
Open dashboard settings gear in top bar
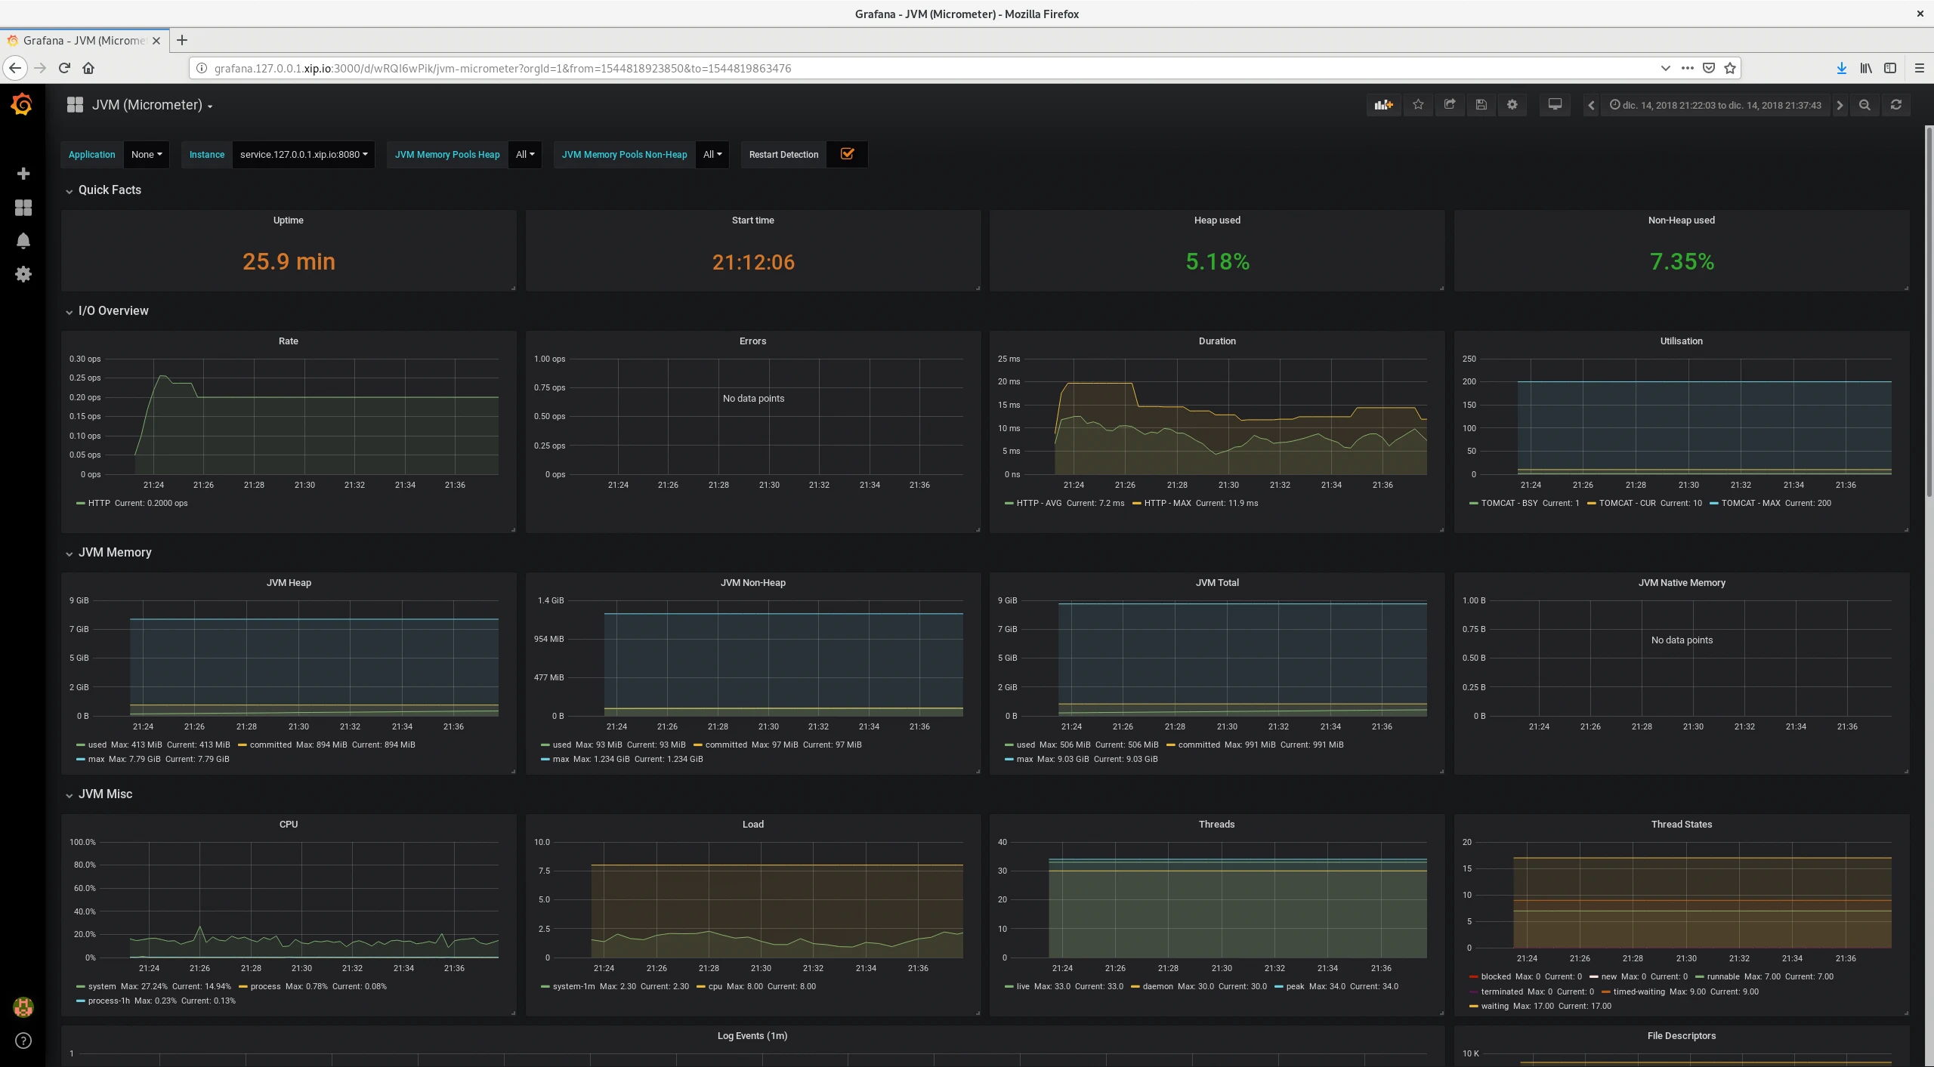point(1512,105)
